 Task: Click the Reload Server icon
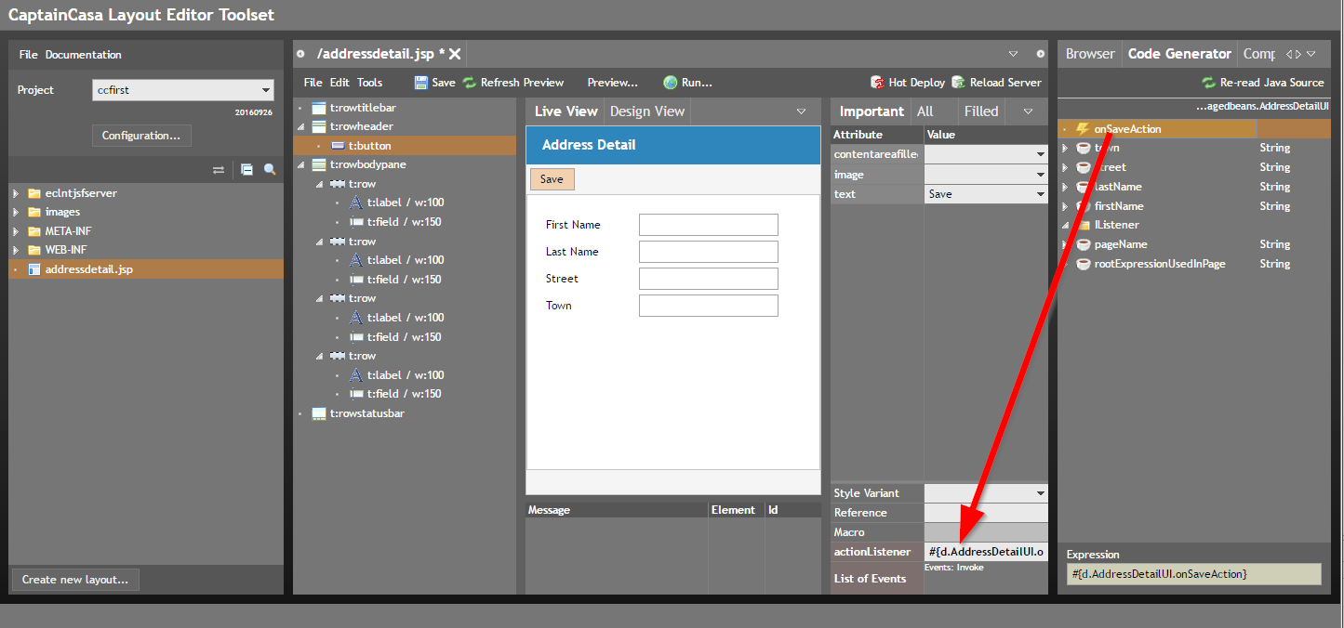pos(958,83)
